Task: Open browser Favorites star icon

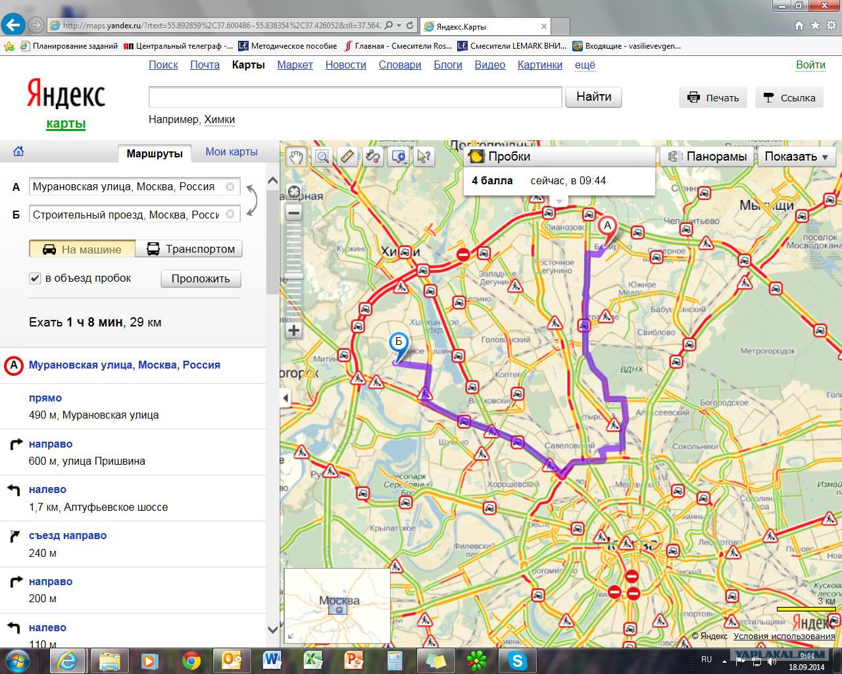Action: coord(815,26)
